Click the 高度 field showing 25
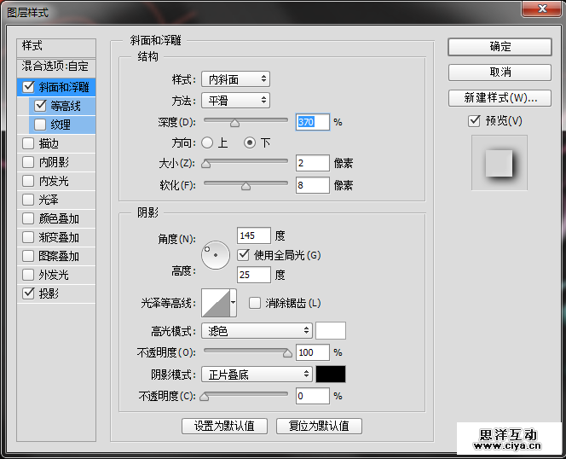566x459 pixels. [x=254, y=275]
